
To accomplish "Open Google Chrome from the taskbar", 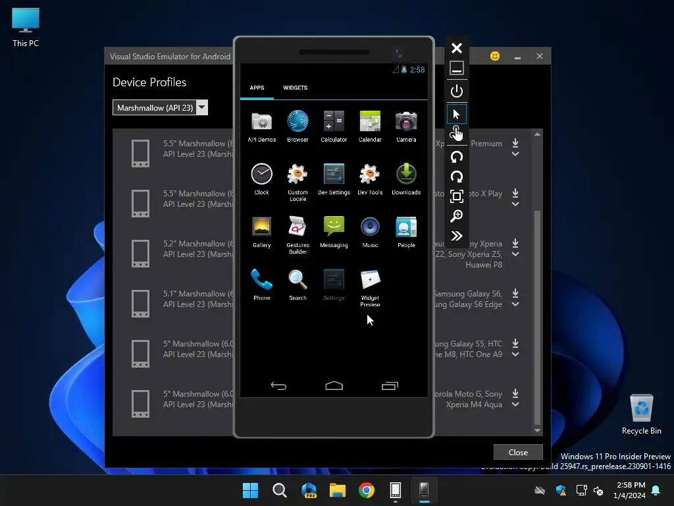I will click(x=366, y=490).
